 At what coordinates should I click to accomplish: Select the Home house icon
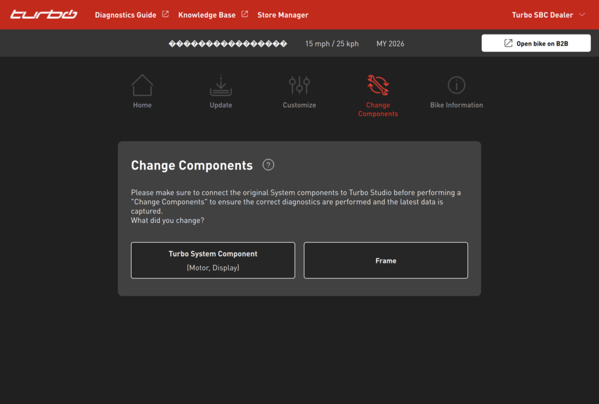pos(142,85)
